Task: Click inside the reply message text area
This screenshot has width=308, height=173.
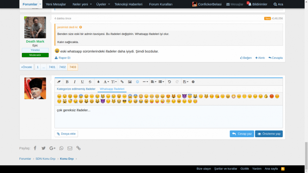Action: click(x=168, y=117)
